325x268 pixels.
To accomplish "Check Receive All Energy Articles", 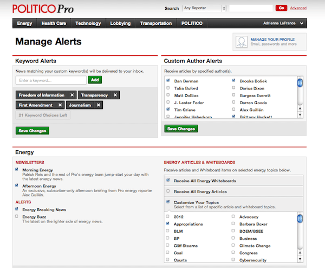I will tap(168, 191).
